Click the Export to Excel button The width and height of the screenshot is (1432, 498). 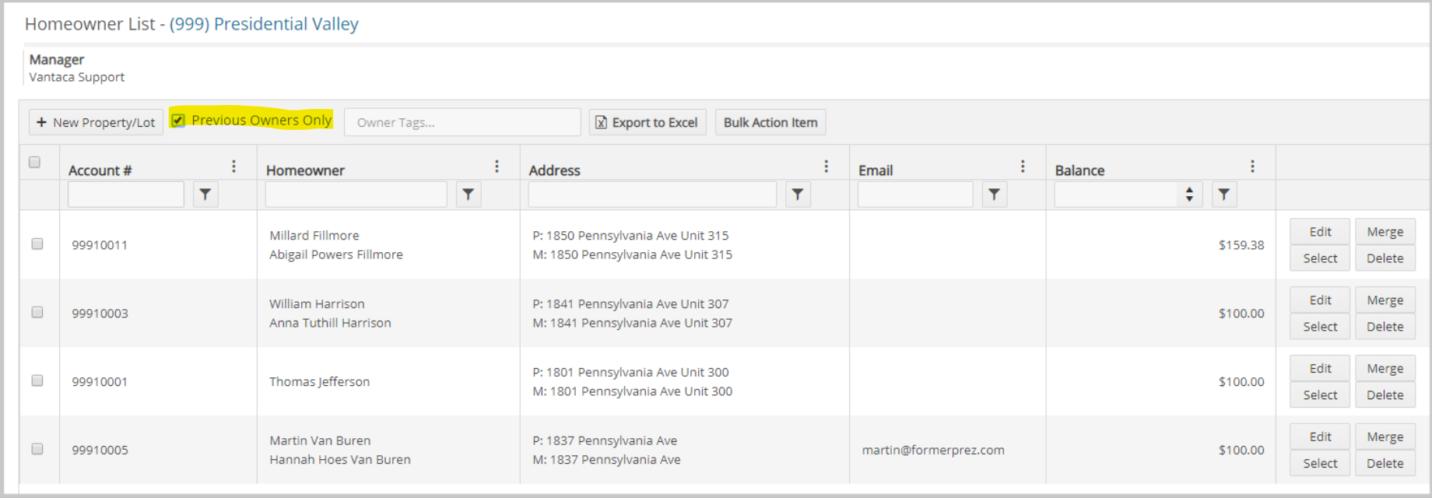(647, 122)
